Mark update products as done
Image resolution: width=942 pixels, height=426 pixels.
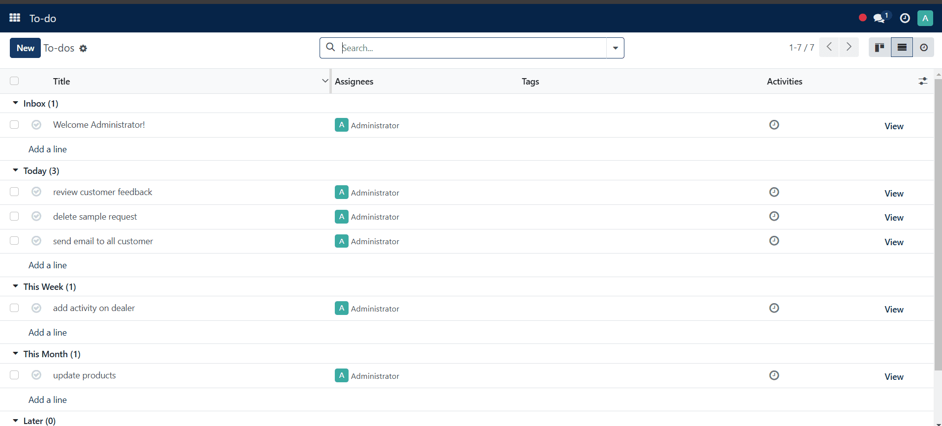[x=36, y=375]
